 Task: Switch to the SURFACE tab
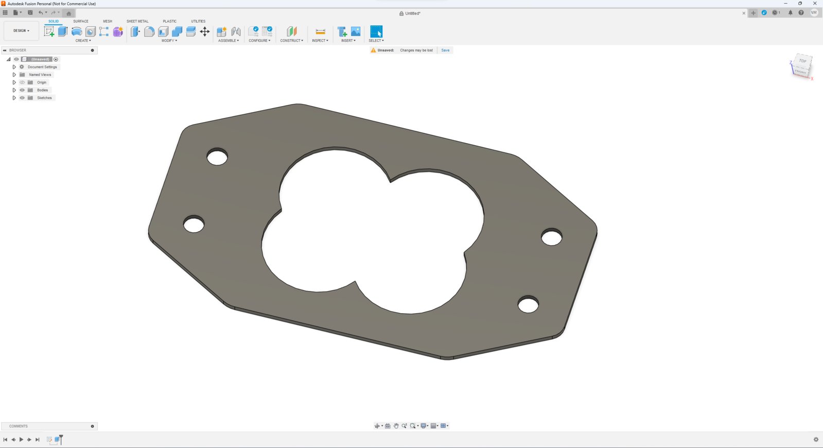click(81, 21)
